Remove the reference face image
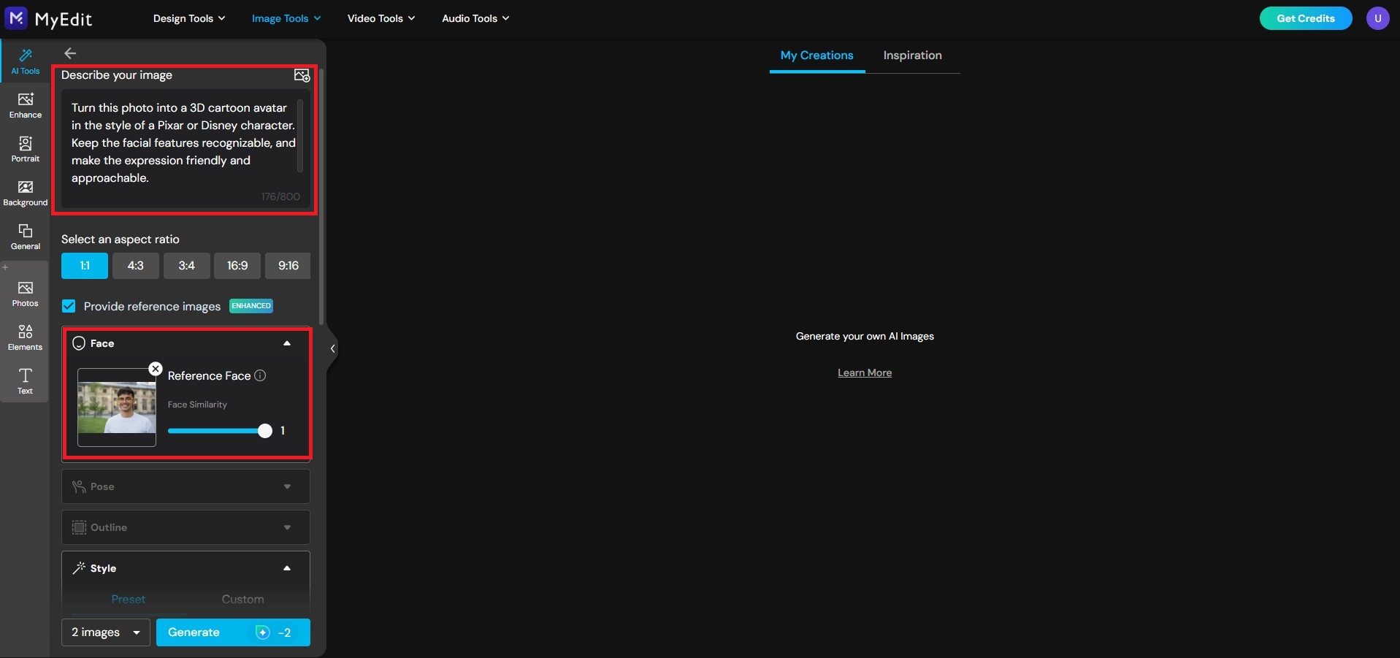This screenshot has height=658, width=1400. click(x=156, y=369)
